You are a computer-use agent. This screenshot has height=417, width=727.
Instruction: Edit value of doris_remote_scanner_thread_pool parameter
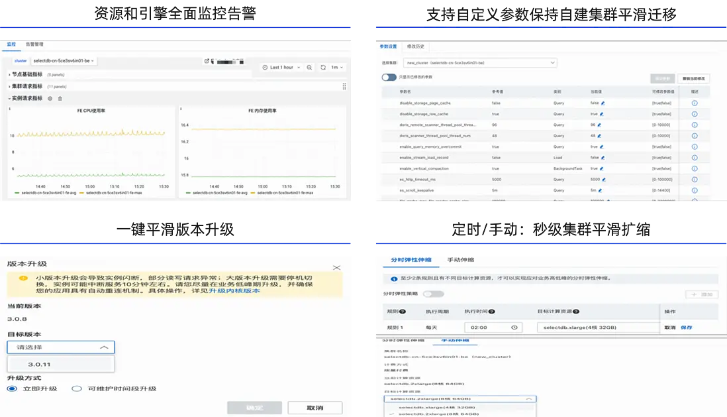tap(599, 125)
